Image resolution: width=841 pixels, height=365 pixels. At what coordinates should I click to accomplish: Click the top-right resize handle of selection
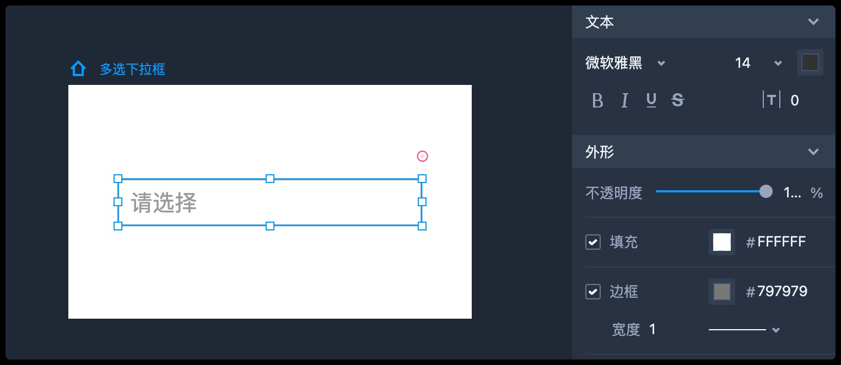pos(422,179)
